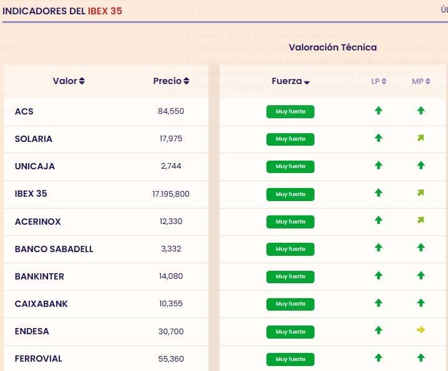
Task: Click CAIXABANK medium-term green up arrow
Action: [x=421, y=303]
